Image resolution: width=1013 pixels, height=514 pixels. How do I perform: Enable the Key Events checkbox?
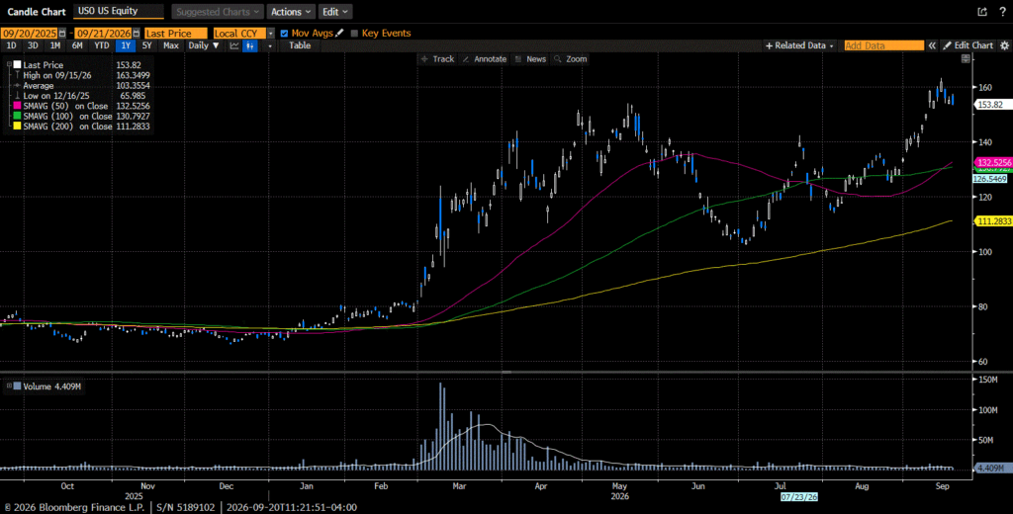tap(354, 33)
